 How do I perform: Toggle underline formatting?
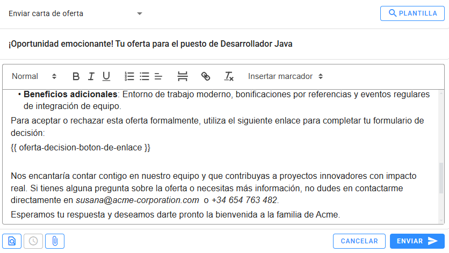click(106, 76)
